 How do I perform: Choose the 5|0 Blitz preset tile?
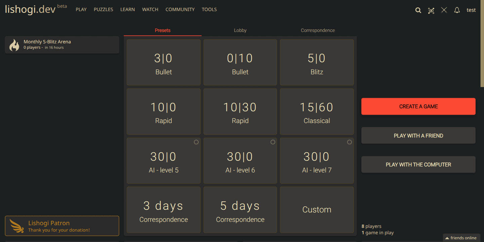[317, 63]
